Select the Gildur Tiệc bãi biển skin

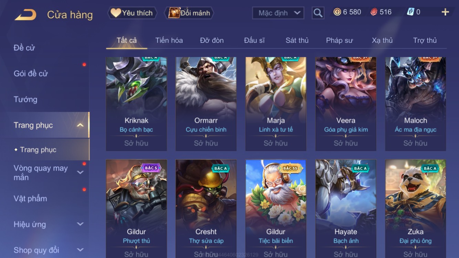[x=276, y=209]
